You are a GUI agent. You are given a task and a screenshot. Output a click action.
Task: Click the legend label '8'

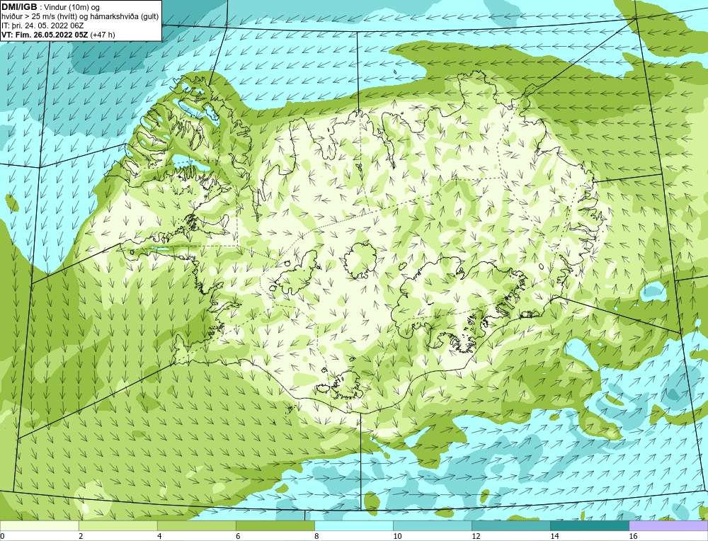click(316, 536)
